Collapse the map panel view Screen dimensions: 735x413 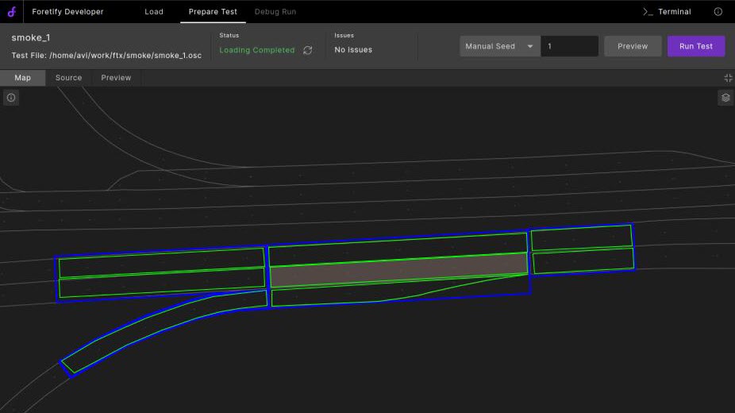728,78
